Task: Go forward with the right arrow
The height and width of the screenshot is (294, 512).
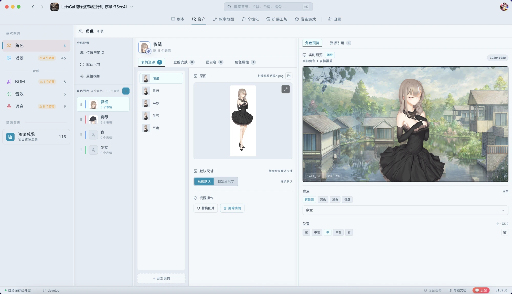Action: tap(42, 7)
